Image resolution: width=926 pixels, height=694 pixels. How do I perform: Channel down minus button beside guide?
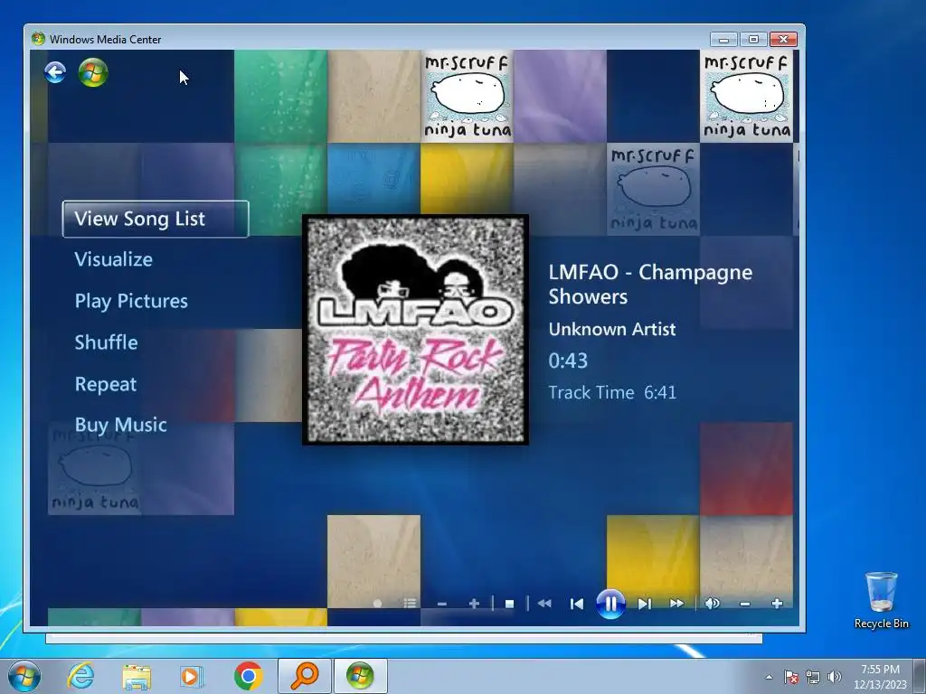pyautogui.click(x=441, y=604)
